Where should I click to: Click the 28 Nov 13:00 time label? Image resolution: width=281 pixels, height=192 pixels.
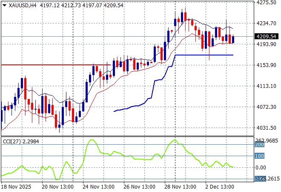182,186
